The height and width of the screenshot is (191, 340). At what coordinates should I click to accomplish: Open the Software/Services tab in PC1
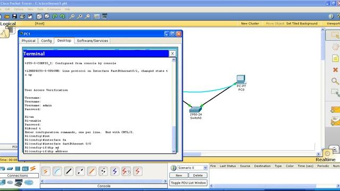point(92,41)
